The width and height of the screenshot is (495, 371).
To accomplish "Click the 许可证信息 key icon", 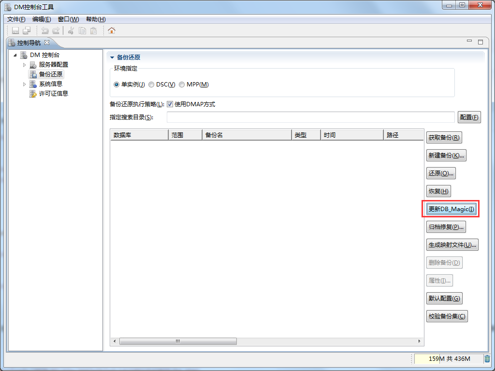I will click(33, 94).
